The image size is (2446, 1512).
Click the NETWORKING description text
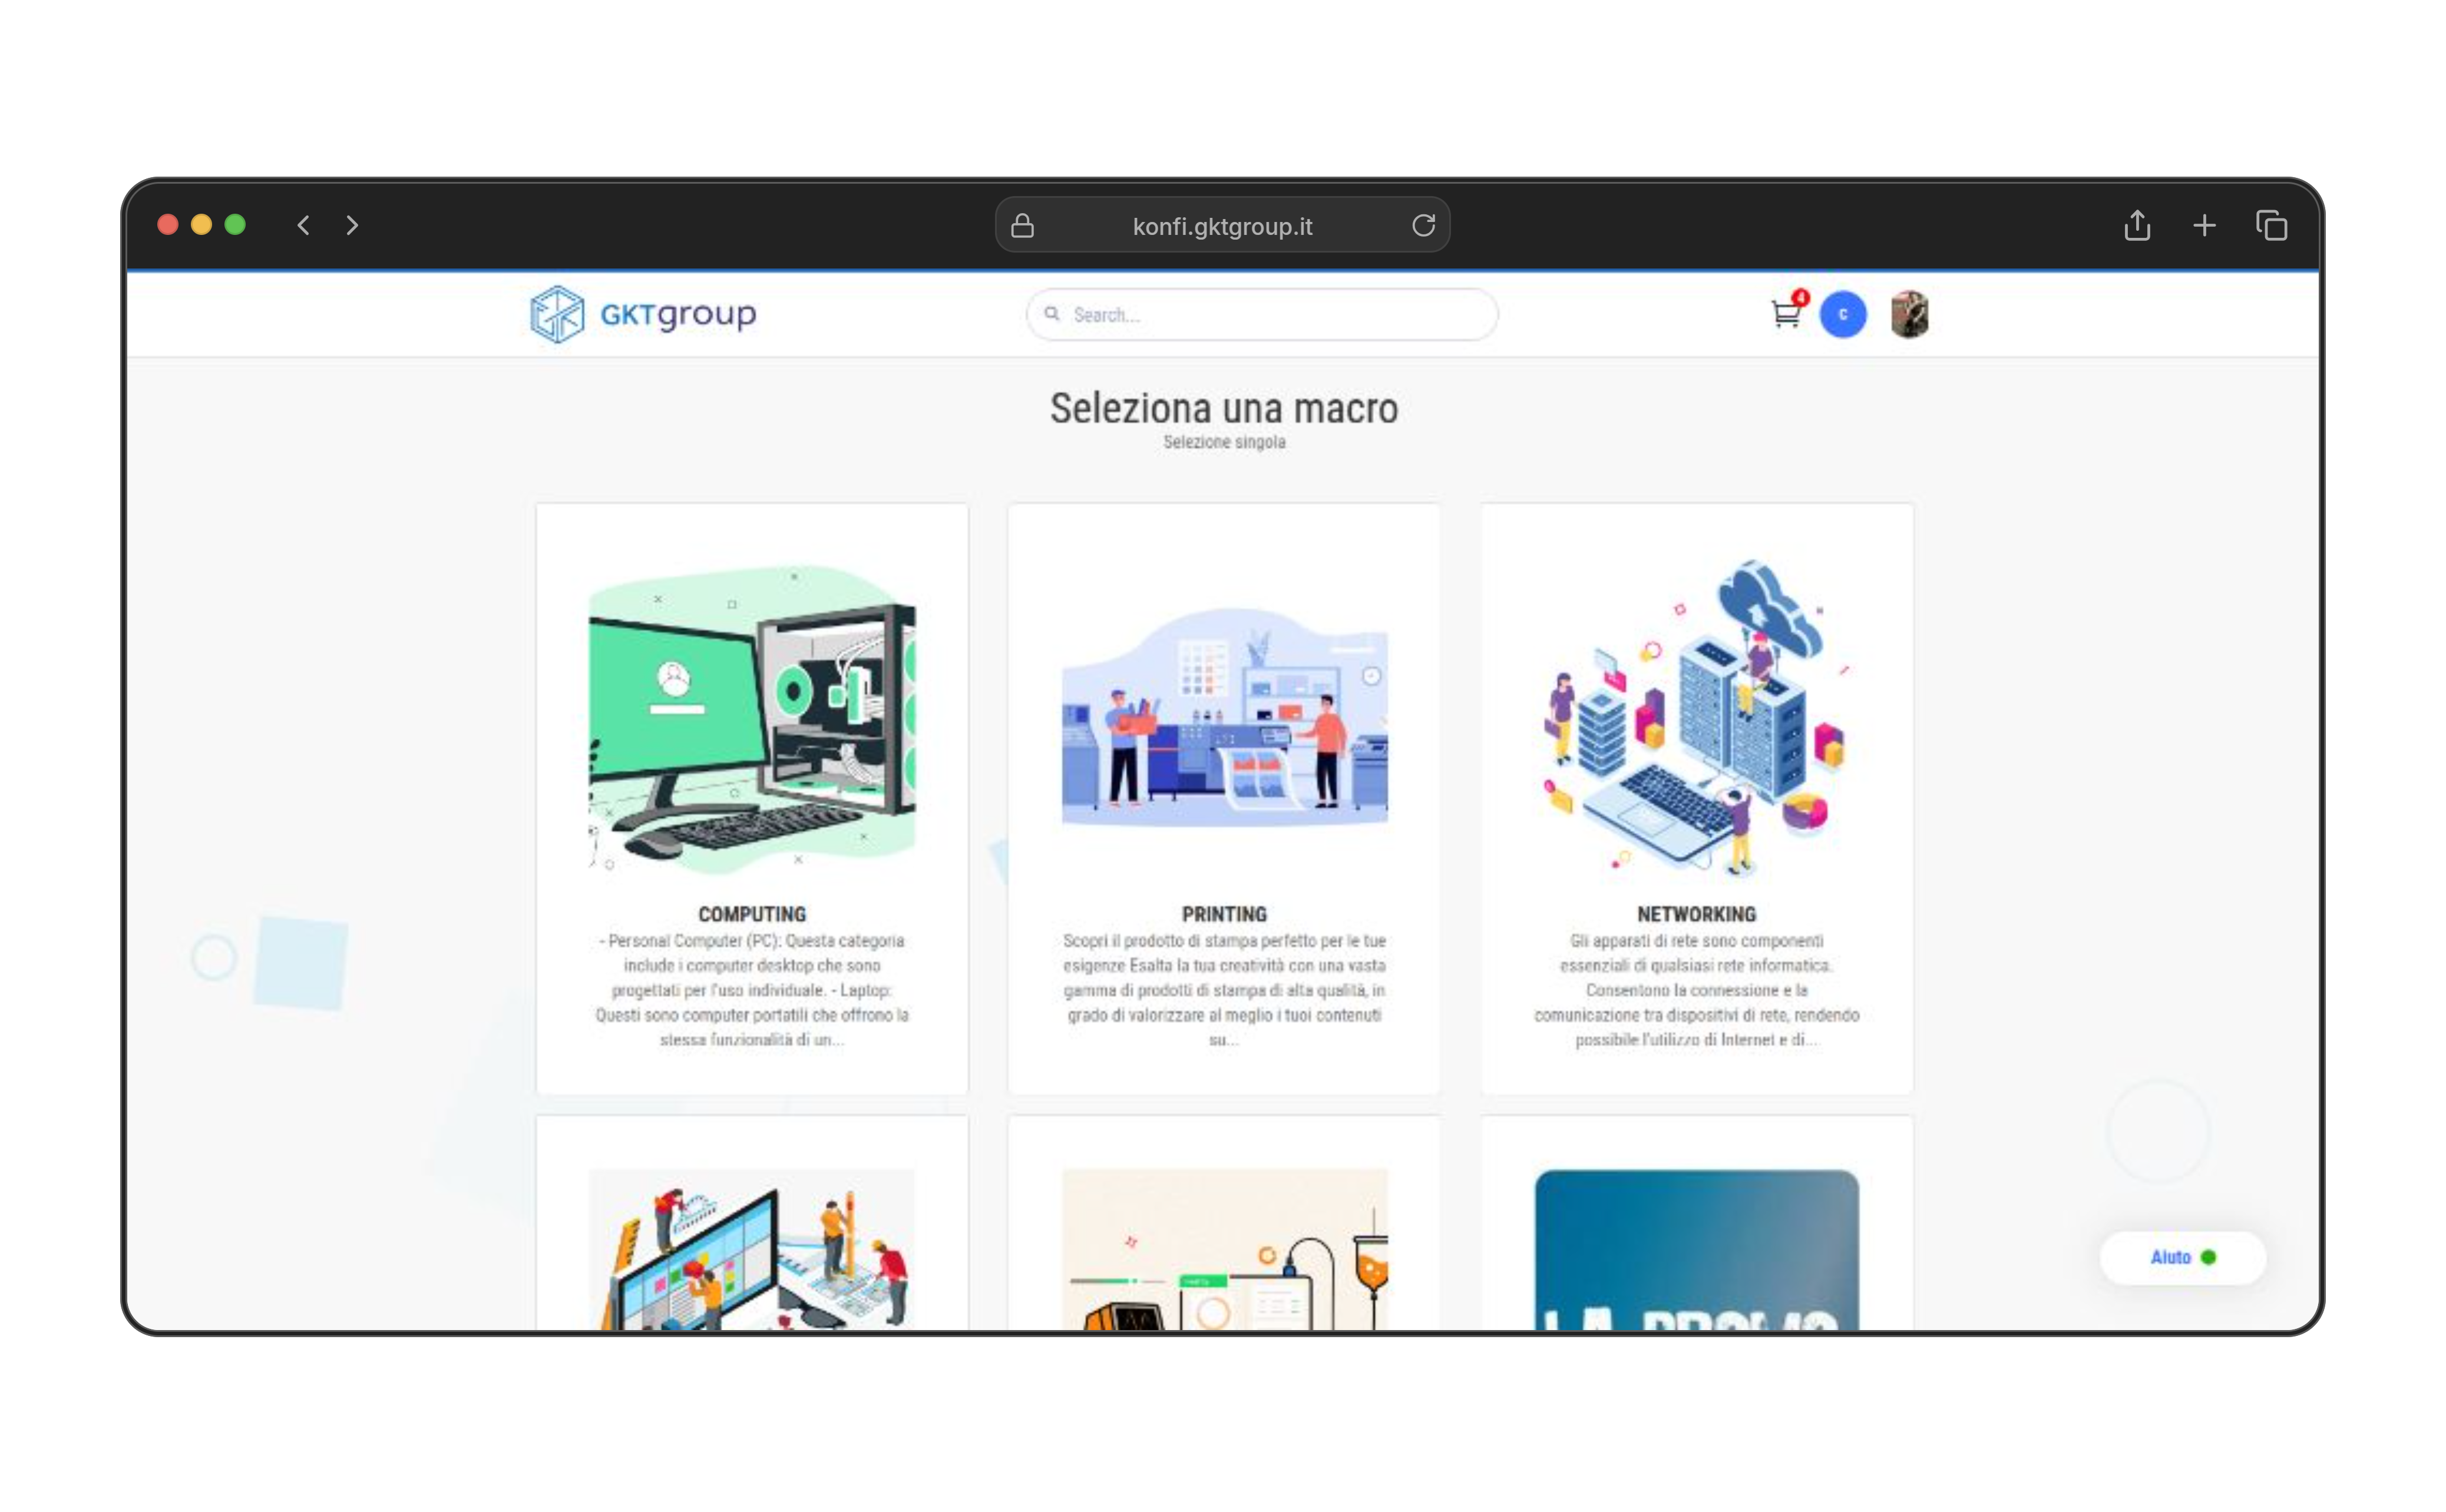[x=1697, y=990]
